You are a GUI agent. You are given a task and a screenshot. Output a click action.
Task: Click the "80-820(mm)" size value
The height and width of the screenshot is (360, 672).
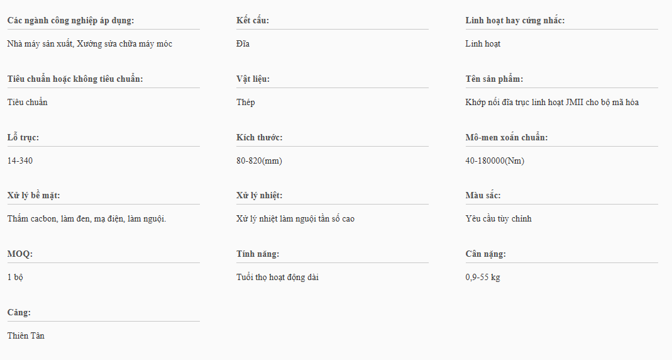pos(259,160)
